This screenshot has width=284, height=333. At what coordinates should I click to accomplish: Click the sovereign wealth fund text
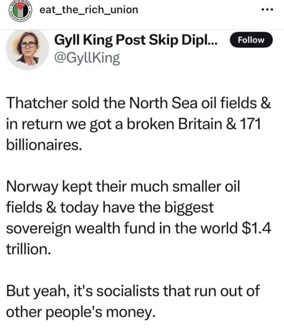(x=90, y=228)
